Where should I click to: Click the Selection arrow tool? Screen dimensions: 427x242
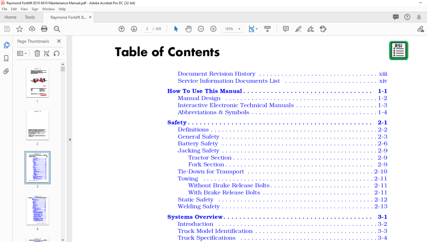coord(176,29)
